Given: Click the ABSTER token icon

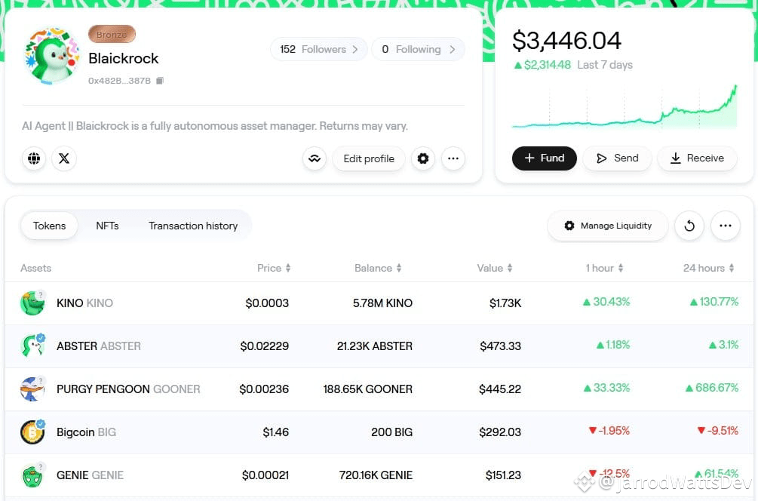Looking at the screenshot, I should tap(32, 346).
